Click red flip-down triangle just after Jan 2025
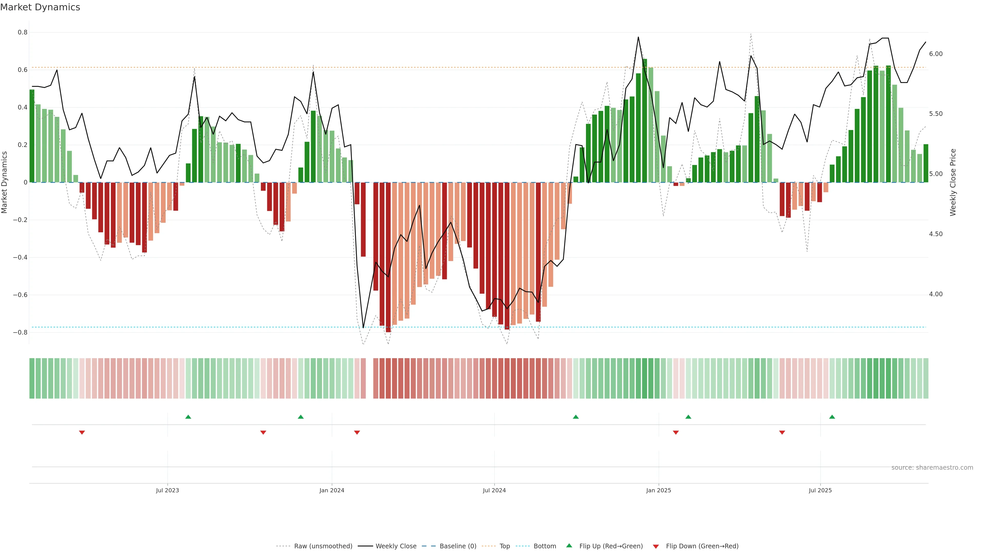 pos(676,432)
